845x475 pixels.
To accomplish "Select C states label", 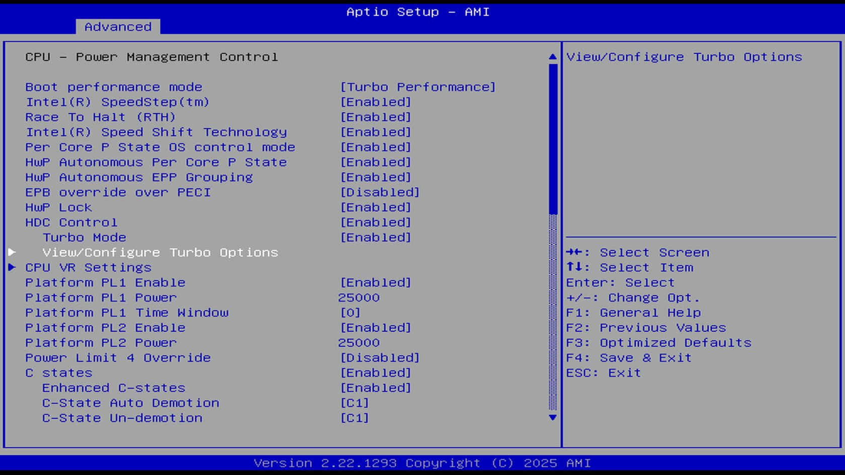I will click(59, 373).
